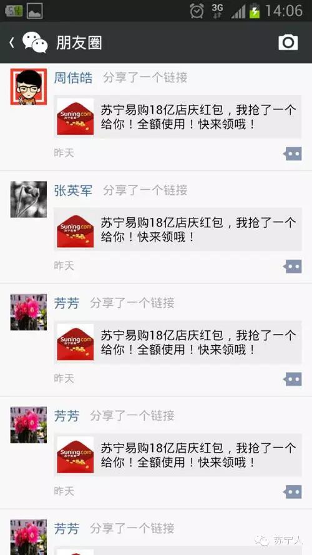Tap the 朋友圈 title text
Image resolution: width=312 pixels, height=555 pixels.
pos(79,43)
